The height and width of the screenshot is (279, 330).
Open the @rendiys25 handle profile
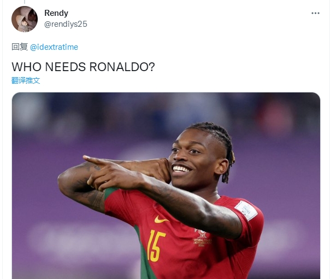click(x=66, y=24)
